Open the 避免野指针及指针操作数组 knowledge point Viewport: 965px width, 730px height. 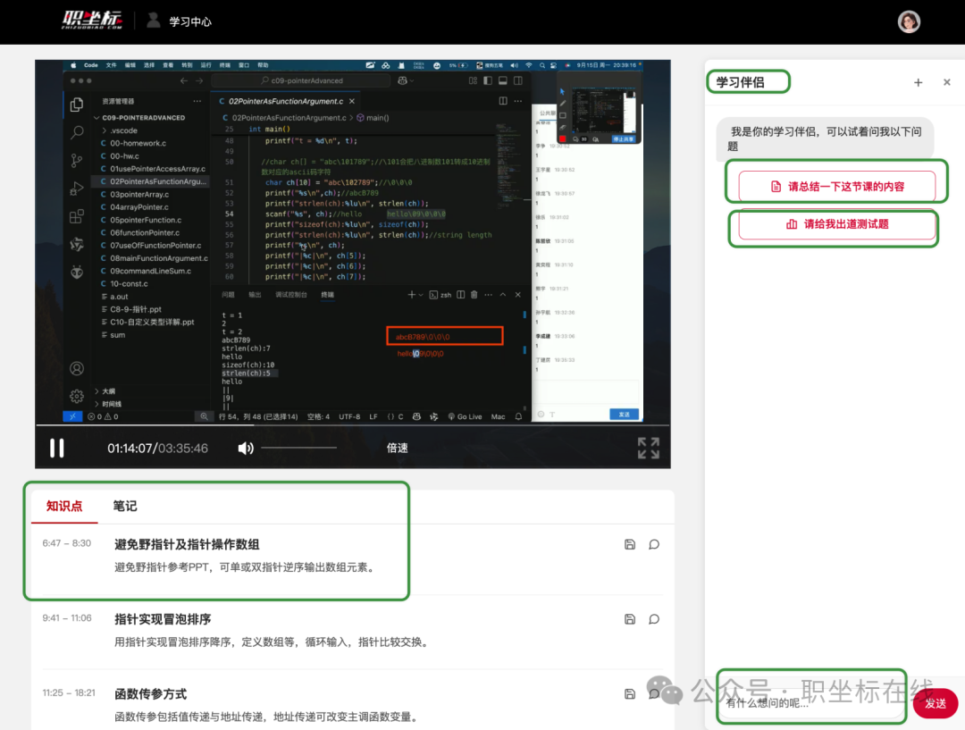(187, 544)
